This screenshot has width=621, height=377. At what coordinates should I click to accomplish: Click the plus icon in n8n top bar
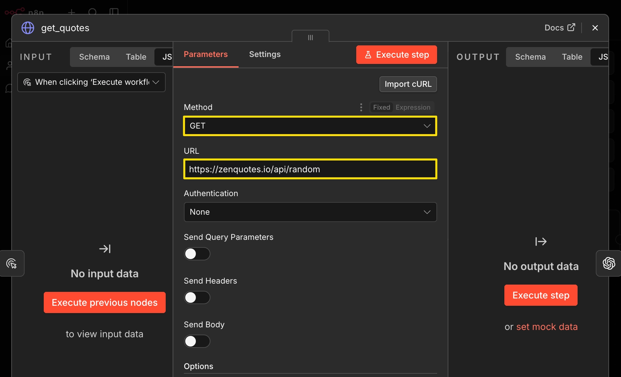pos(72,12)
